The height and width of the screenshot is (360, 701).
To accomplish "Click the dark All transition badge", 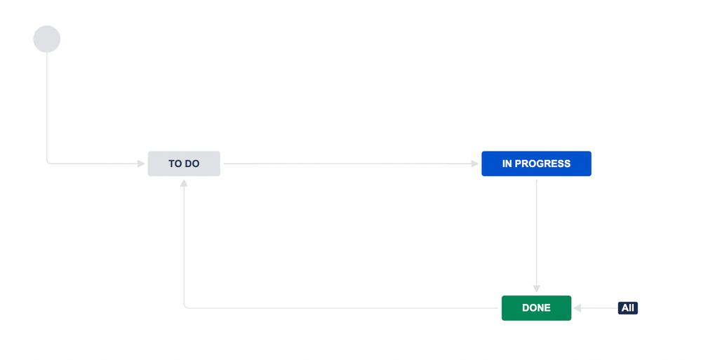I will pyautogui.click(x=628, y=308).
